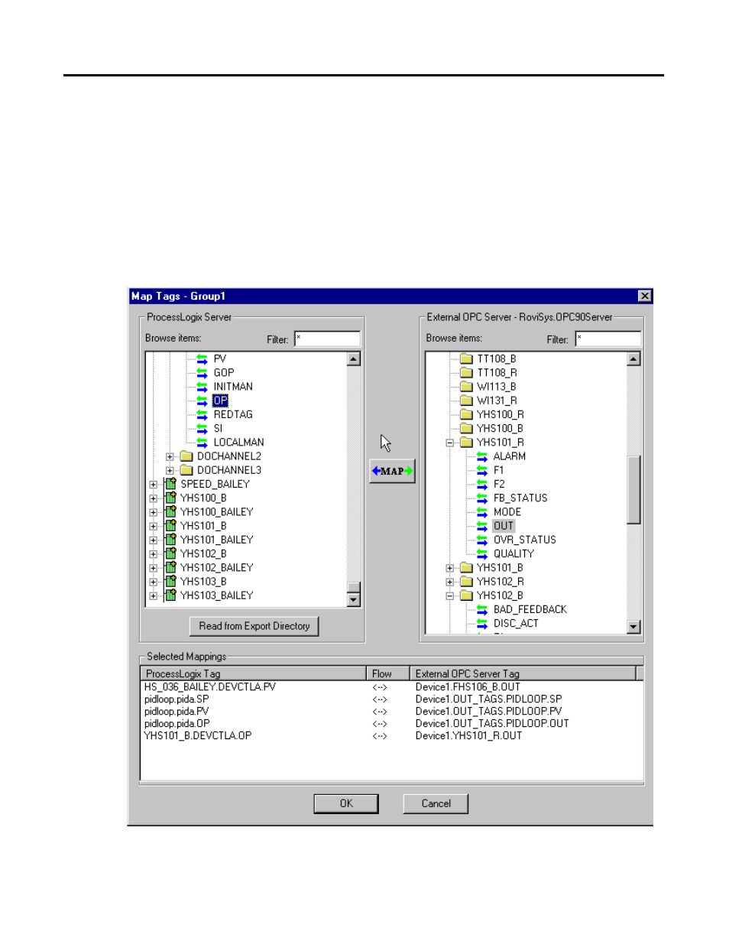This screenshot has width=729, height=944.
Task: Click the Flow column header
Action: (x=388, y=673)
